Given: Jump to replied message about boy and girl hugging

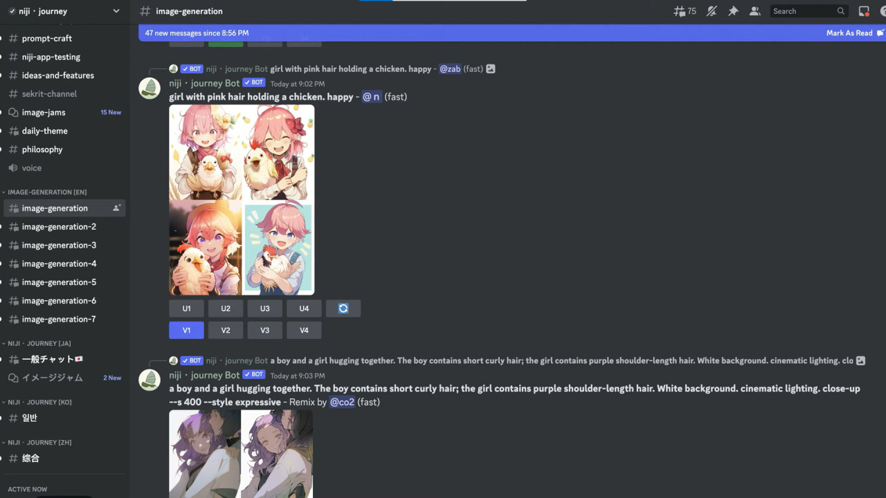Looking at the screenshot, I should [561, 361].
